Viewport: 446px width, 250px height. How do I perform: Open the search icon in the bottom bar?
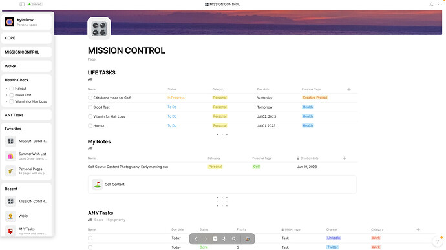coord(234,239)
